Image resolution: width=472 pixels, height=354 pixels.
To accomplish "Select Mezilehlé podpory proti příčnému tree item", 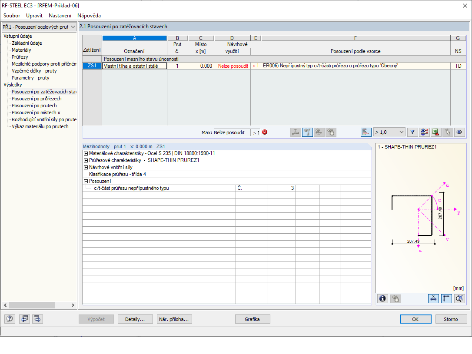I will pos(44,64).
